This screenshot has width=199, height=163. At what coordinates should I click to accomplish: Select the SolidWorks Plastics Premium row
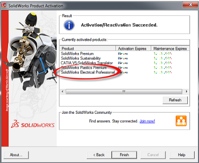[x=125, y=68]
